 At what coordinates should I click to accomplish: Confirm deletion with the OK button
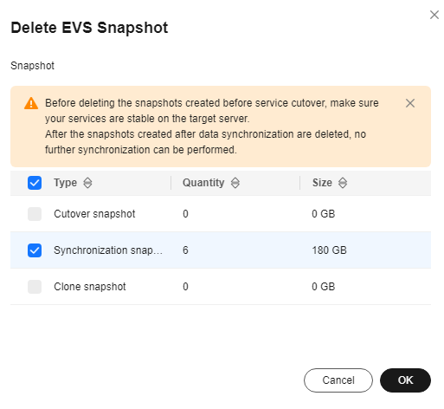point(405,380)
